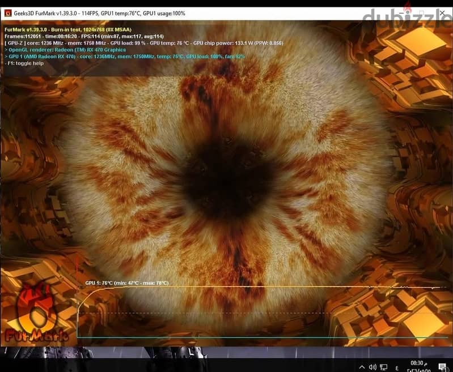Click the 'FurMark v1.39.3.0 - Burn-in test' line

(68, 29)
